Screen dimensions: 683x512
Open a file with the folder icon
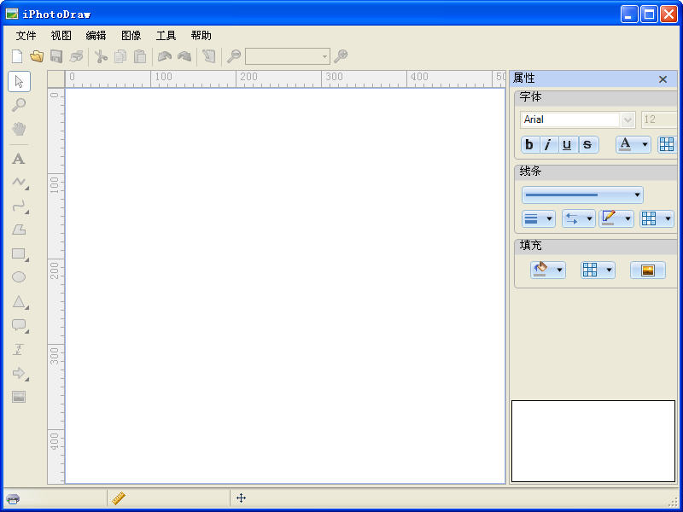tap(37, 56)
